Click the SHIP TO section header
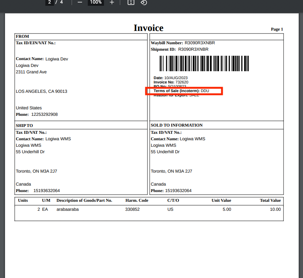Viewport: 303px width, 278px height. (x=23, y=125)
